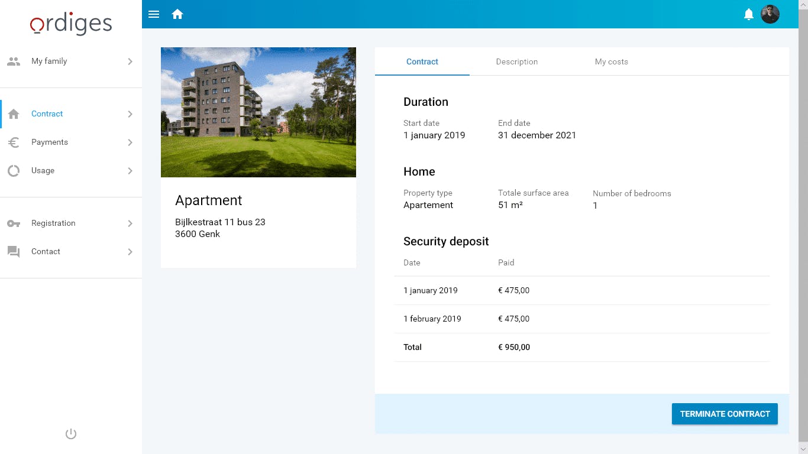Expand the Payments chevron arrow
This screenshot has height=454, width=808.
click(130, 142)
